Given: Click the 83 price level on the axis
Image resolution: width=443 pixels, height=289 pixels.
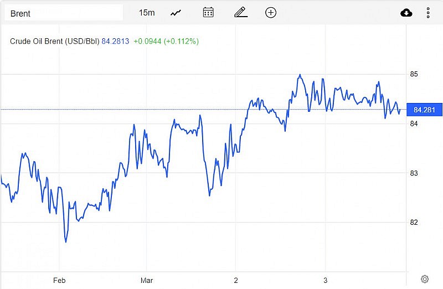Looking at the screenshot, I should 414,173.
